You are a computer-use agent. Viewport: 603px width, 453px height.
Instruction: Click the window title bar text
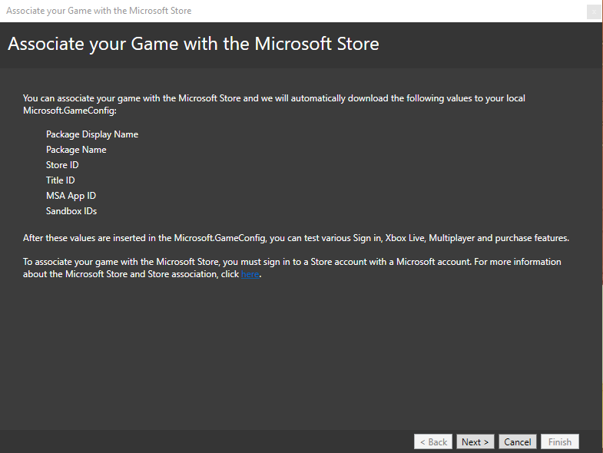[99, 11]
